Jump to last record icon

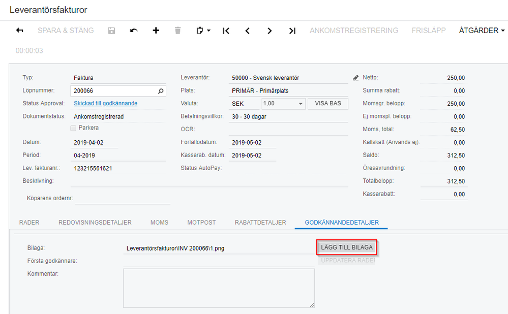tap(292, 31)
